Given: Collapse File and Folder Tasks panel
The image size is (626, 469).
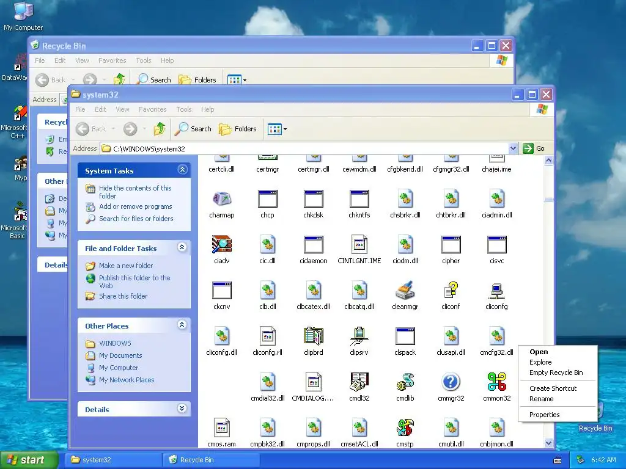Looking at the screenshot, I should [x=182, y=247].
